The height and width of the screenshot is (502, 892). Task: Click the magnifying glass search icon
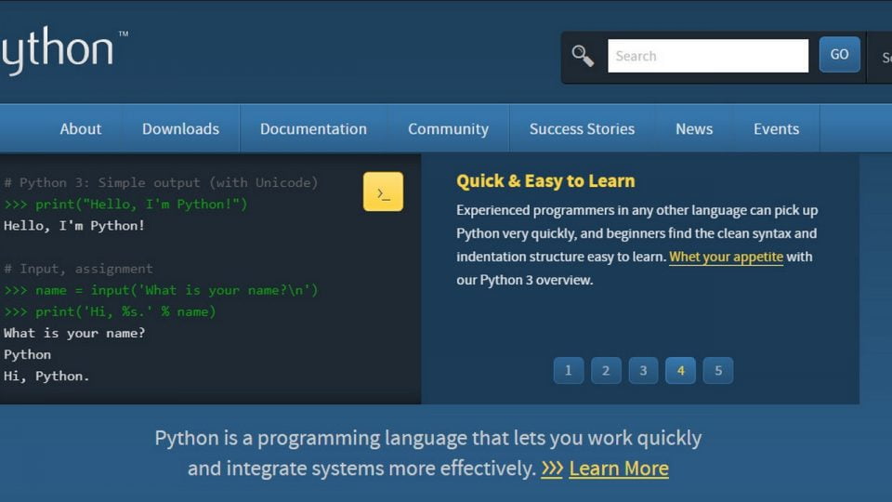tap(583, 56)
